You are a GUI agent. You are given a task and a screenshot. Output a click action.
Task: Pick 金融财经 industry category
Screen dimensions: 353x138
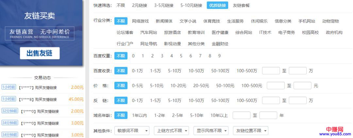pos(220,43)
